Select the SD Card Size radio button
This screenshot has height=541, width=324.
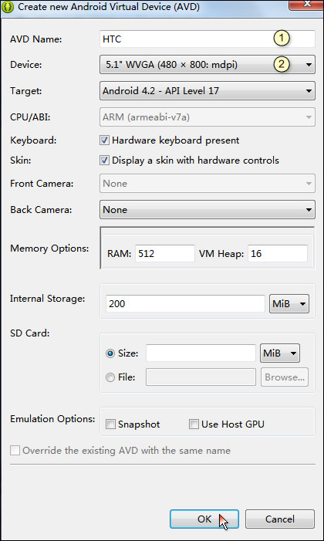point(110,353)
